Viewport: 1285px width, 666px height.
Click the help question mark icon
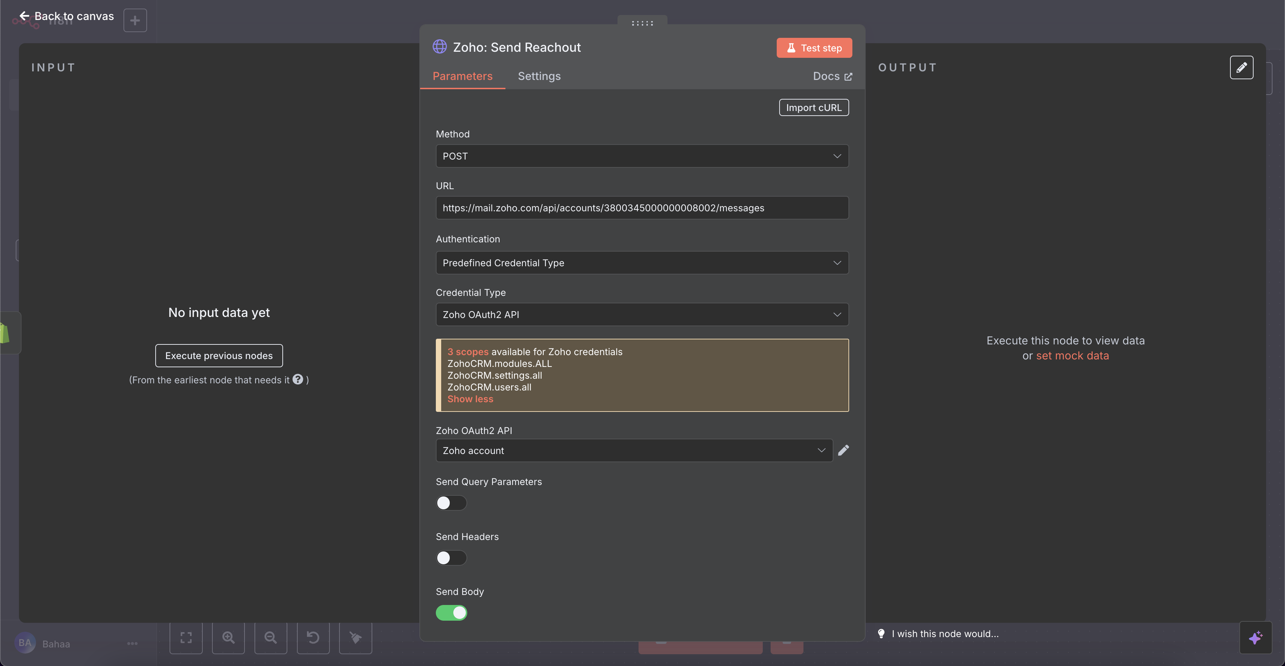click(298, 380)
